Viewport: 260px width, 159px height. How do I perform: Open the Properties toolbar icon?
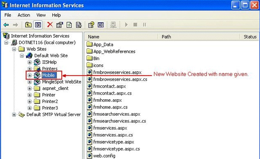pyautogui.click(x=60, y=25)
